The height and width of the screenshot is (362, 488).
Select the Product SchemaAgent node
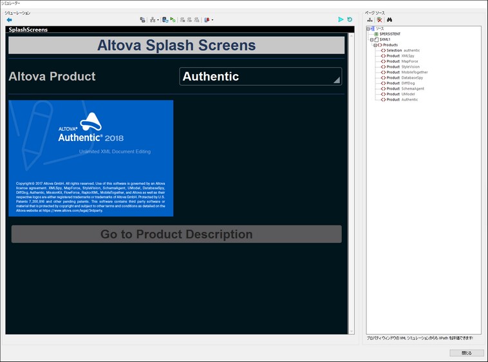click(x=403, y=89)
